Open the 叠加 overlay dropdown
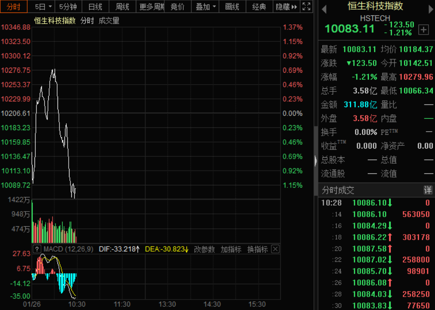Image resolution: width=435 pixels, height=310 pixels. point(205,6)
